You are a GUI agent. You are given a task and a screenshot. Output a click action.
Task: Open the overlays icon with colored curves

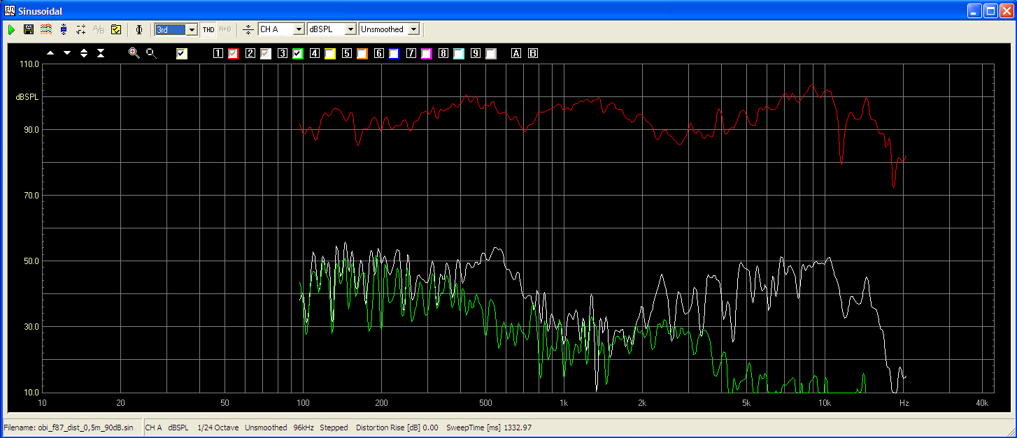pyautogui.click(x=45, y=29)
